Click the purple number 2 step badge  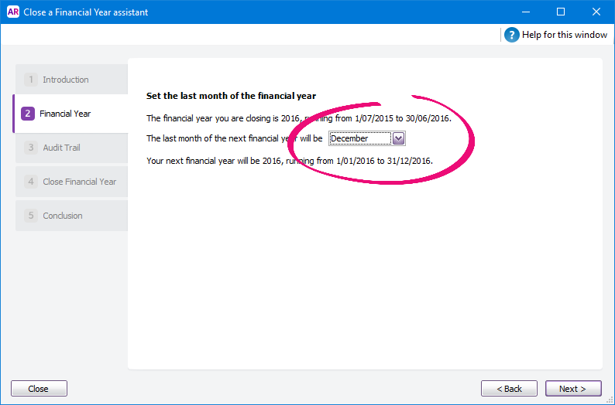(28, 114)
